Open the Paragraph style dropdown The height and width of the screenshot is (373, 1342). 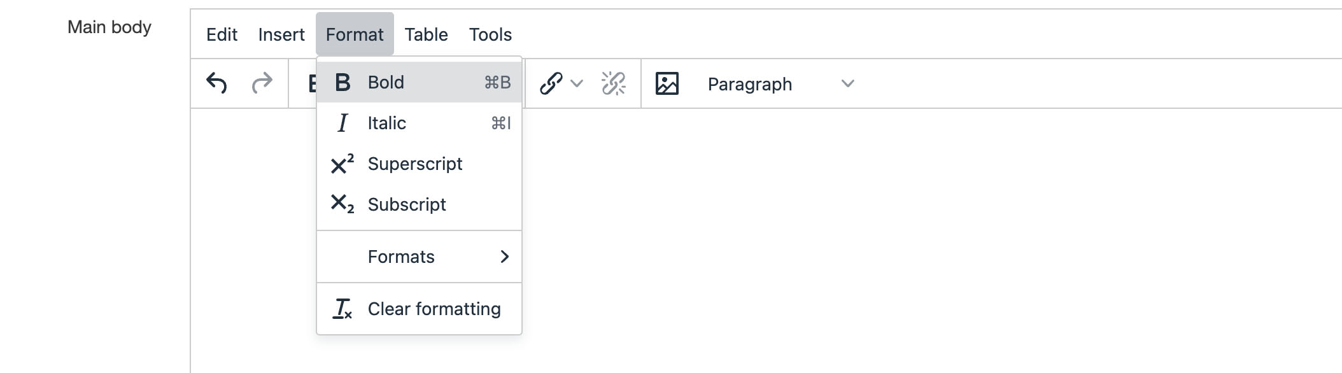[780, 84]
